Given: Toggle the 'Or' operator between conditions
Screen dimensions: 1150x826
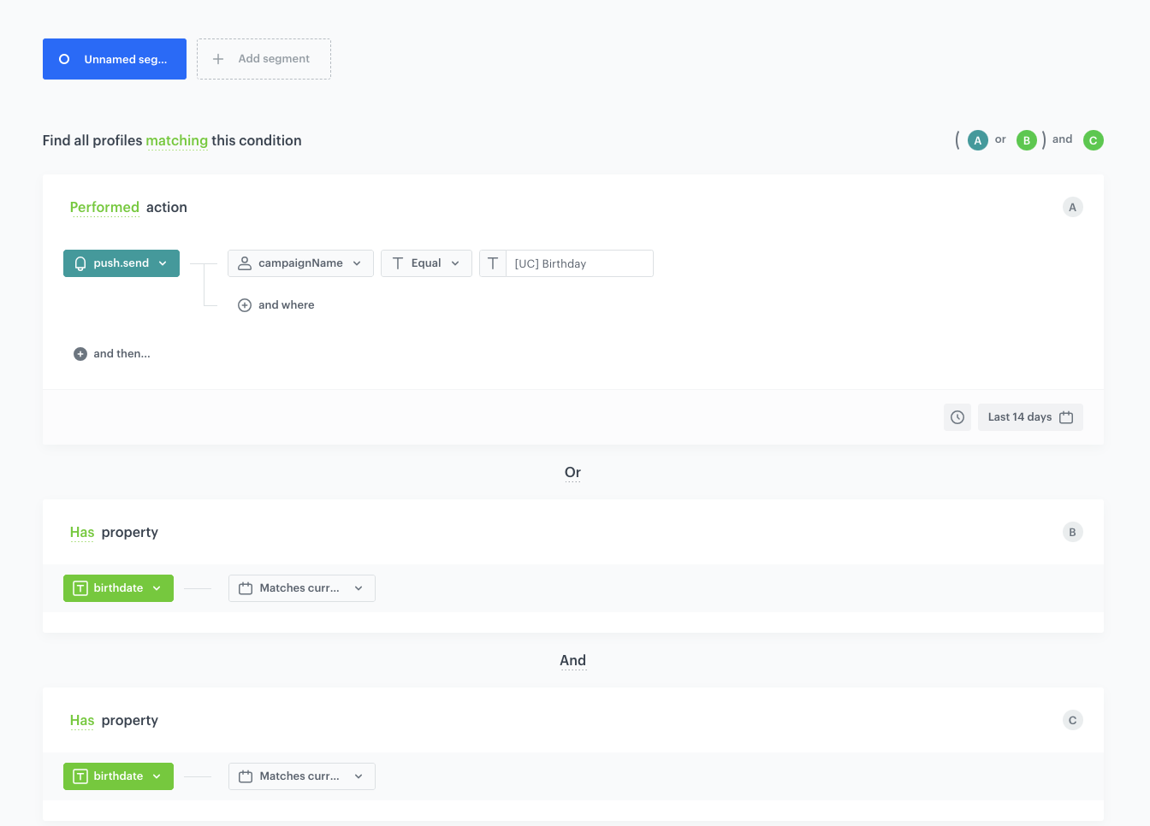Looking at the screenshot, I should (572, 472).
